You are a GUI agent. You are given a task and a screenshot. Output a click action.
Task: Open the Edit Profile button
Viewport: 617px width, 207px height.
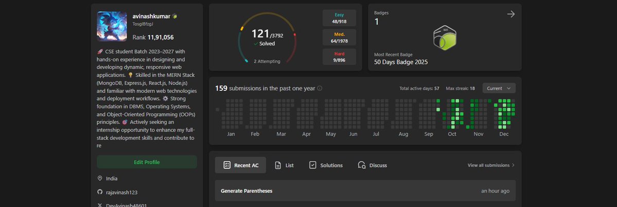(147, 162)
